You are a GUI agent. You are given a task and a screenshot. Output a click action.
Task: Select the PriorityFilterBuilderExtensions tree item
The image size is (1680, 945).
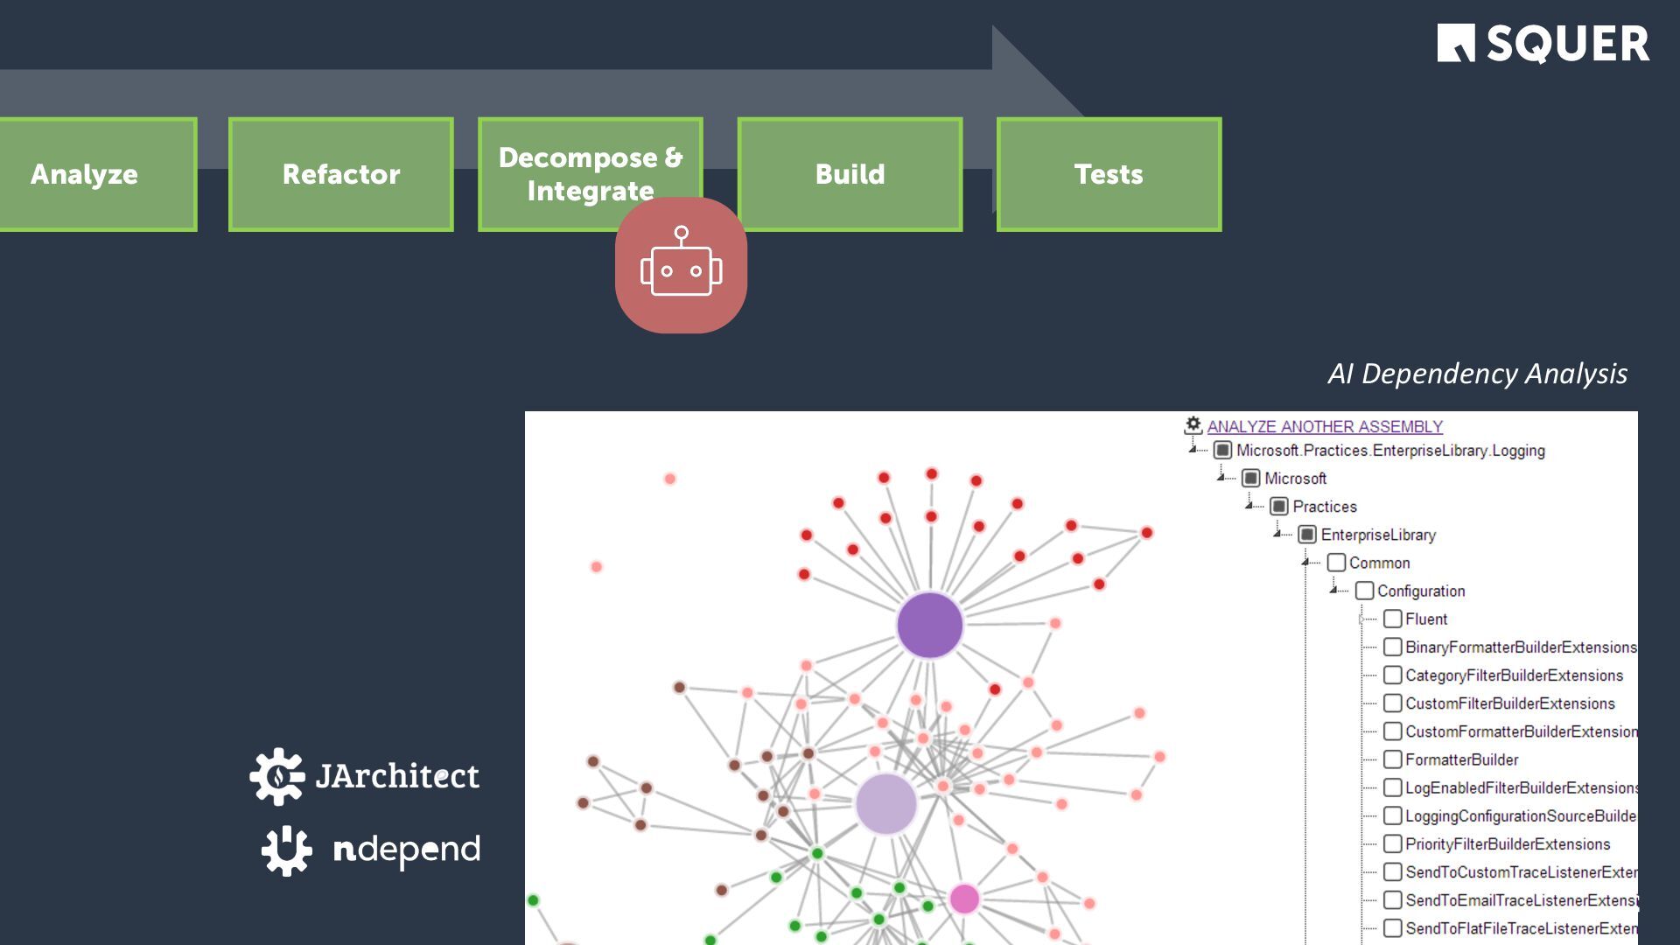(1508, 844)
